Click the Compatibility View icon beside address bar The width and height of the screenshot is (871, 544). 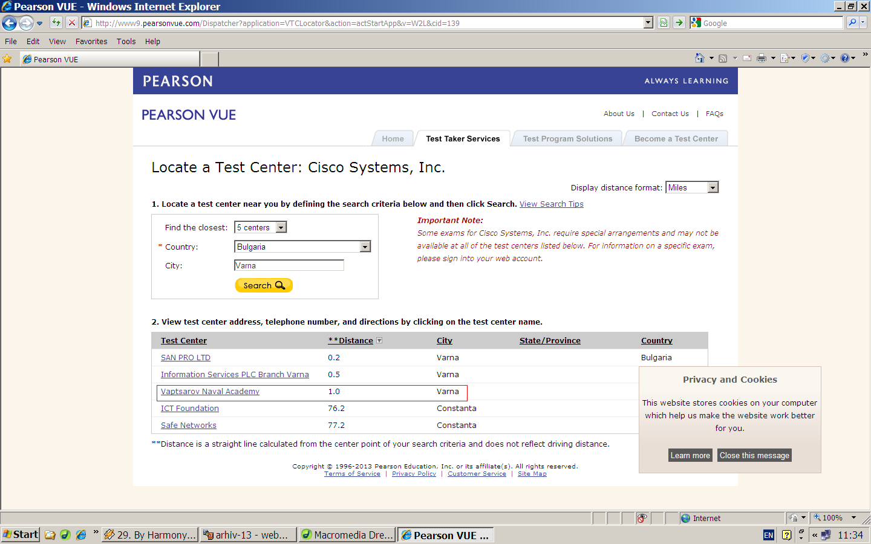(x=664, y=23)
